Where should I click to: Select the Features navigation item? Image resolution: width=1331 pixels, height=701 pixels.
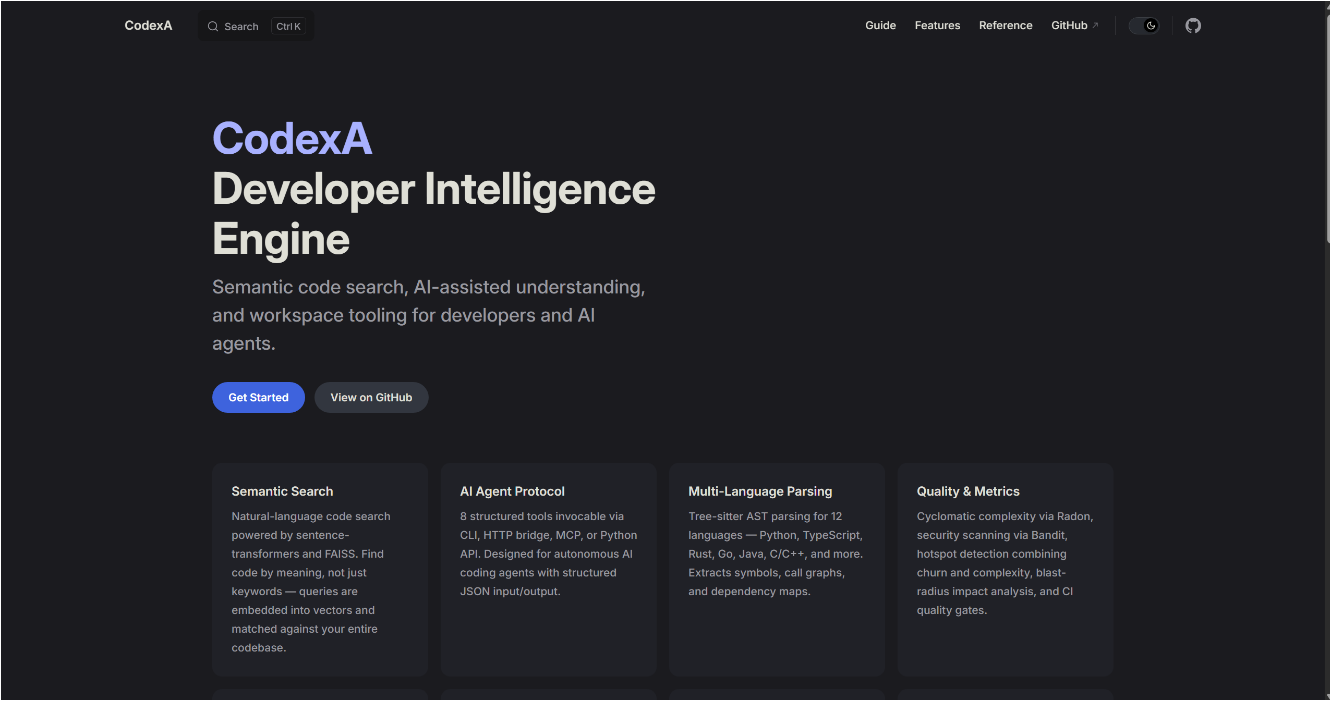coord(937,25)
